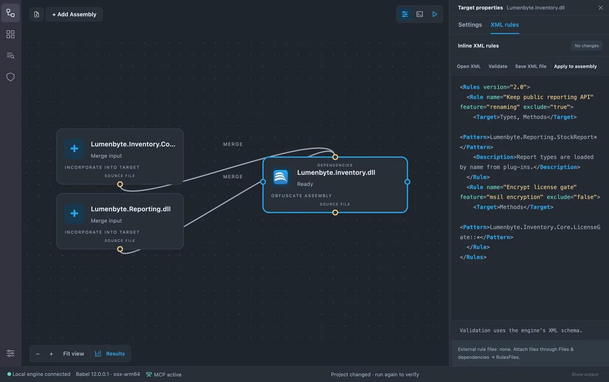Open the graph view sidebar icon

[11, 13]
